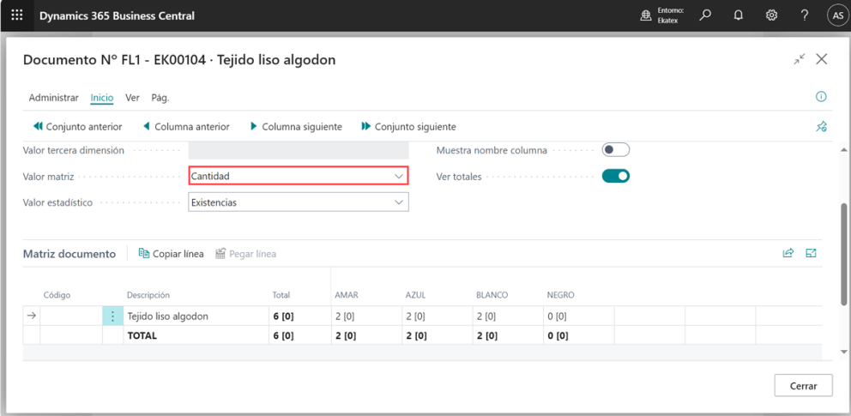The width and height of the screenshot is (851, 416).
Task: Open the Valor matriz dropdown
Action: 398,177
